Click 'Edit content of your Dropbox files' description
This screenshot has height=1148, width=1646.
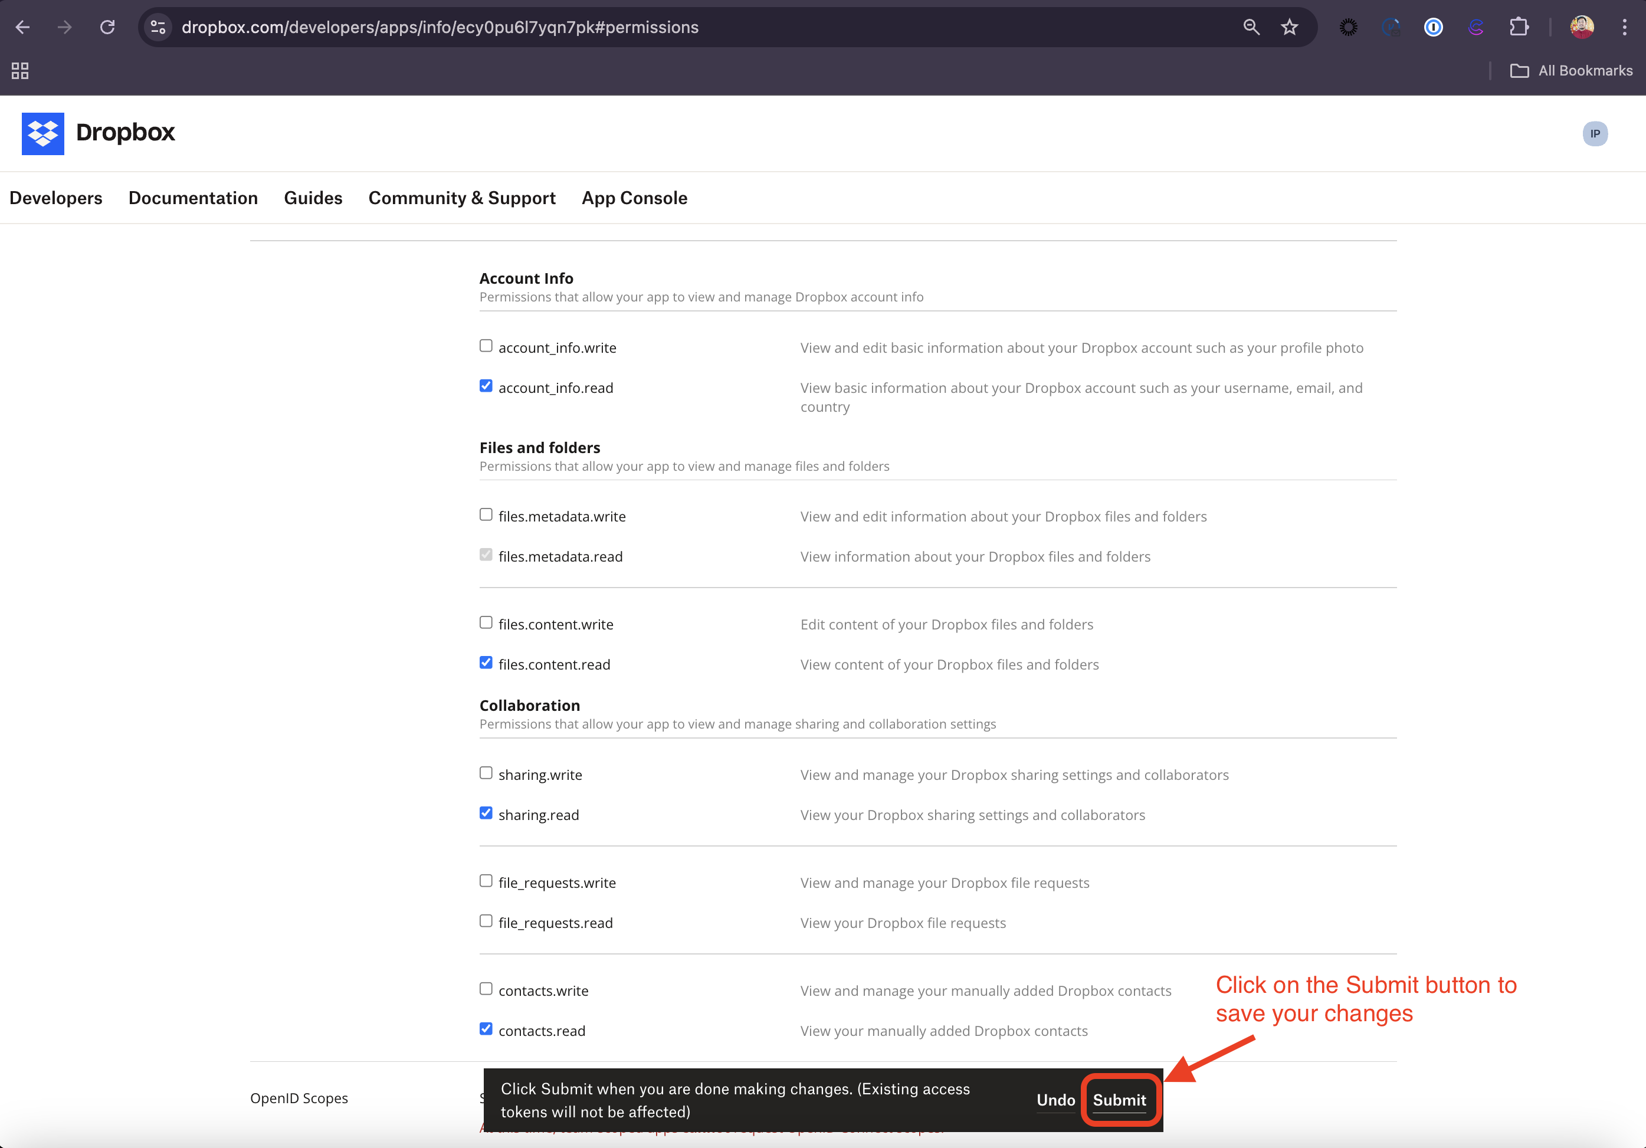[947, 625]
